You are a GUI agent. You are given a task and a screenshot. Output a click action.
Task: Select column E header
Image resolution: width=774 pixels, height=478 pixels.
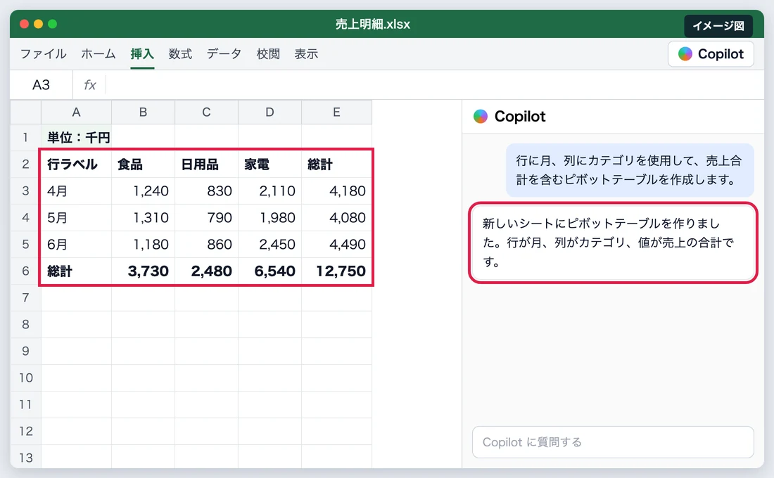(x=336, y=112)
